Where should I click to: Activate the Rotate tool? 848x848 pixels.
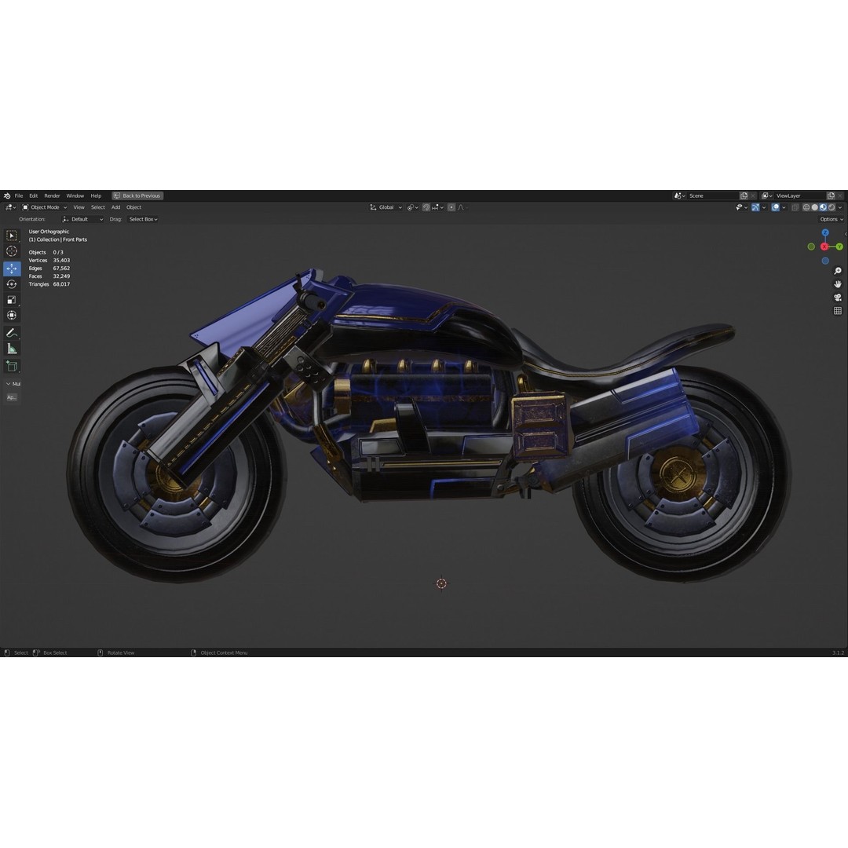11,284
